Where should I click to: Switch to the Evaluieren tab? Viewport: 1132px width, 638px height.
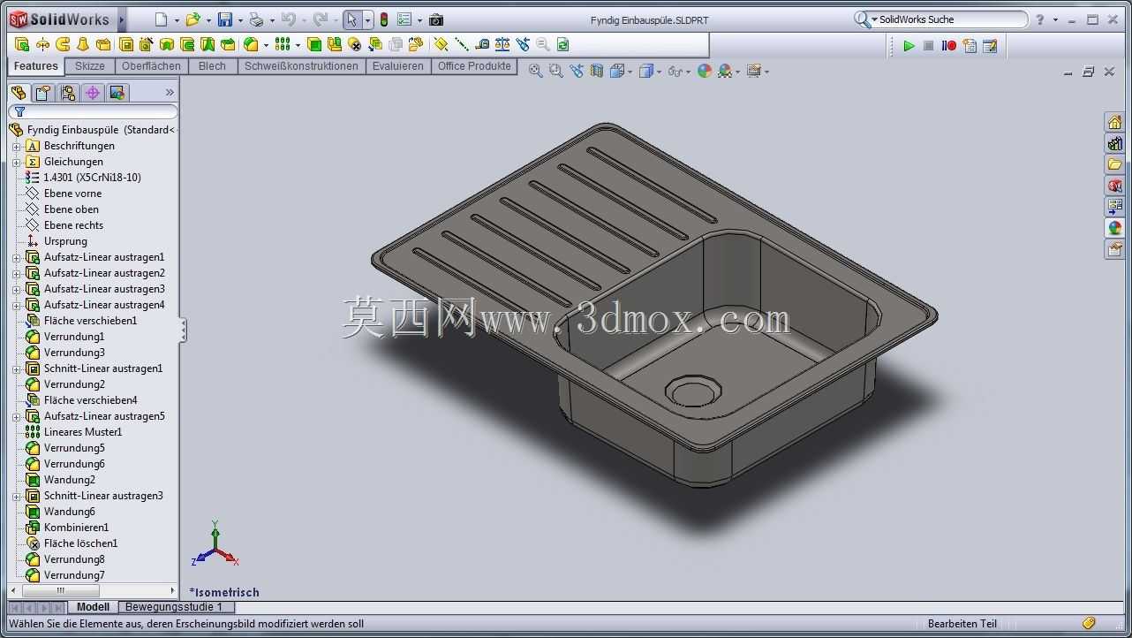[397, 66]
